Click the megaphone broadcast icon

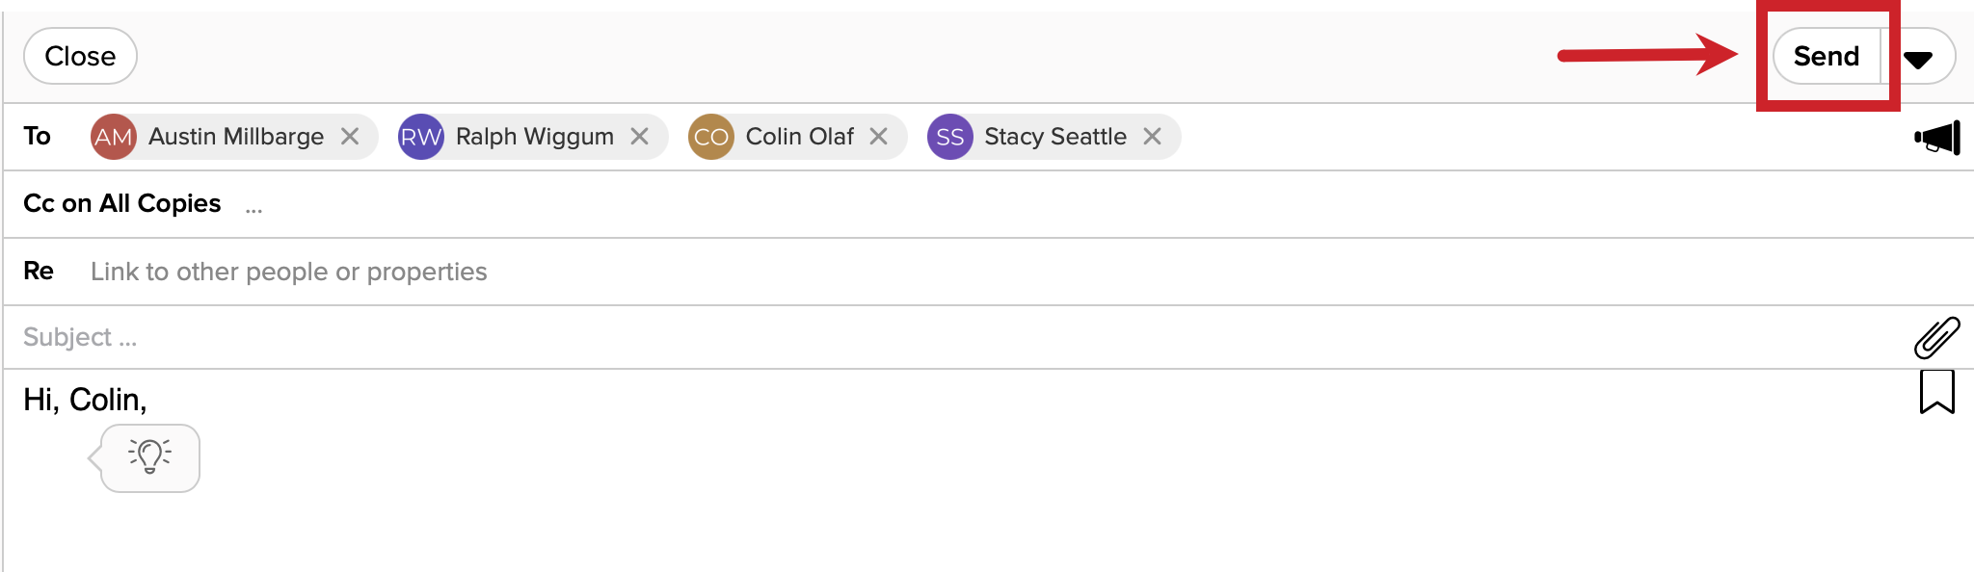[1937, 138]
